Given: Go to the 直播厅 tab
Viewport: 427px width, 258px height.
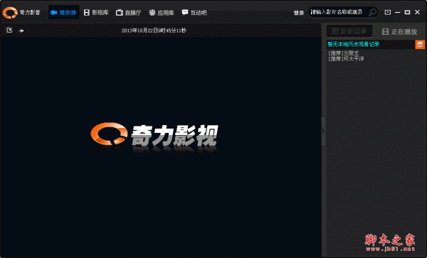Looking at the screenshot, I should (x=128, y=13).
